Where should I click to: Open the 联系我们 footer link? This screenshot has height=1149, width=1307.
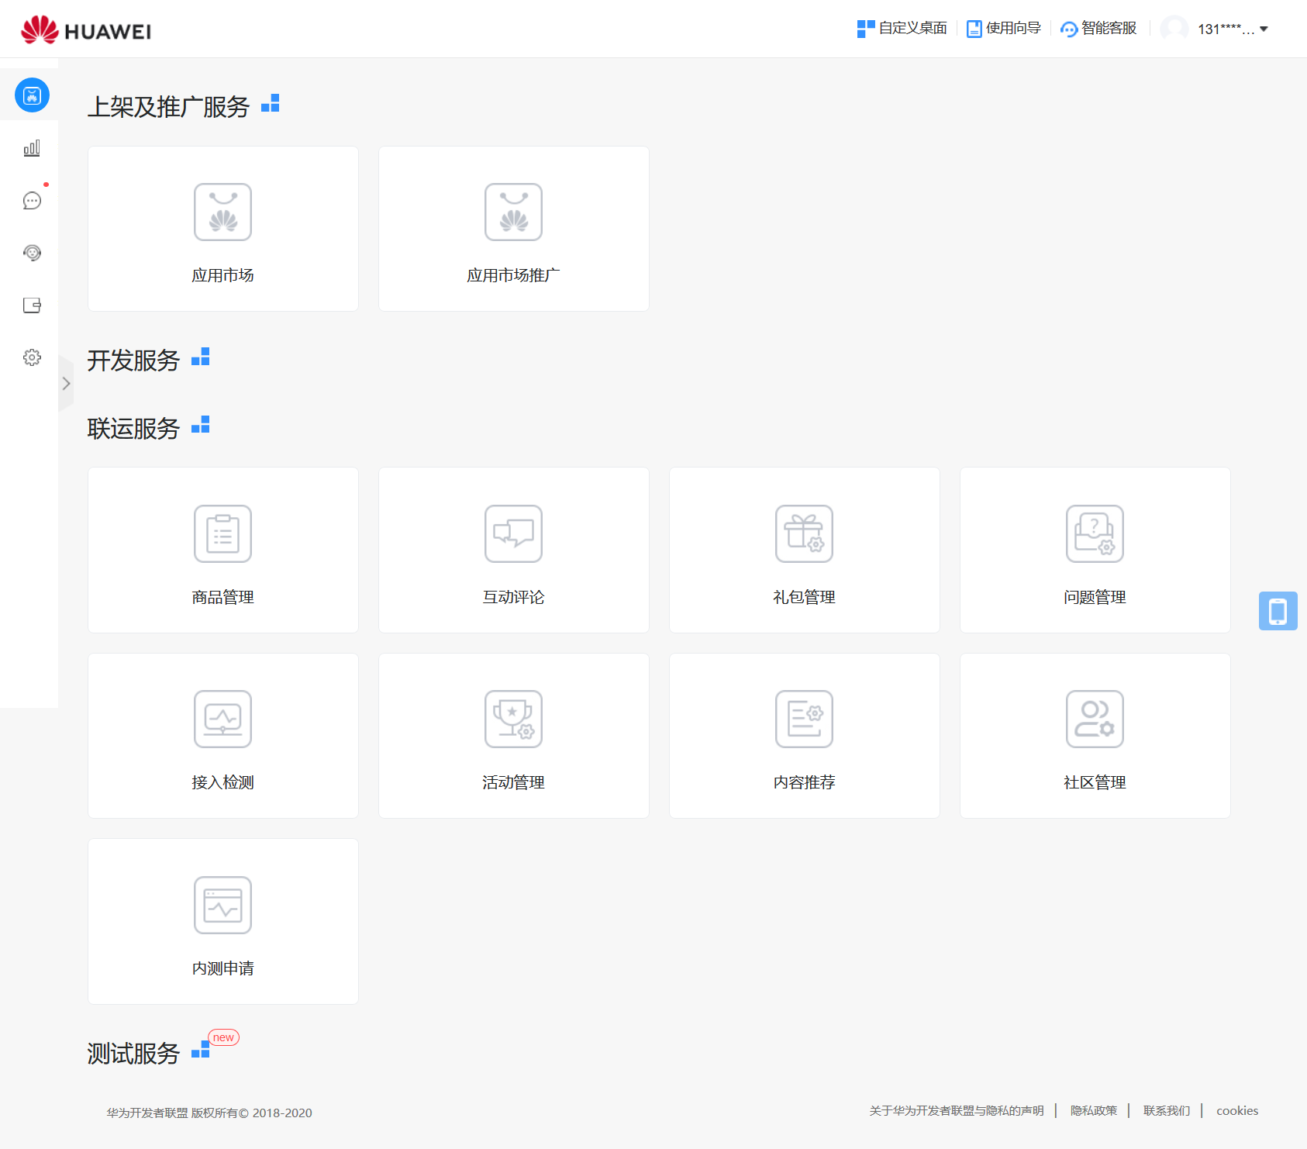point(1167,1111)
